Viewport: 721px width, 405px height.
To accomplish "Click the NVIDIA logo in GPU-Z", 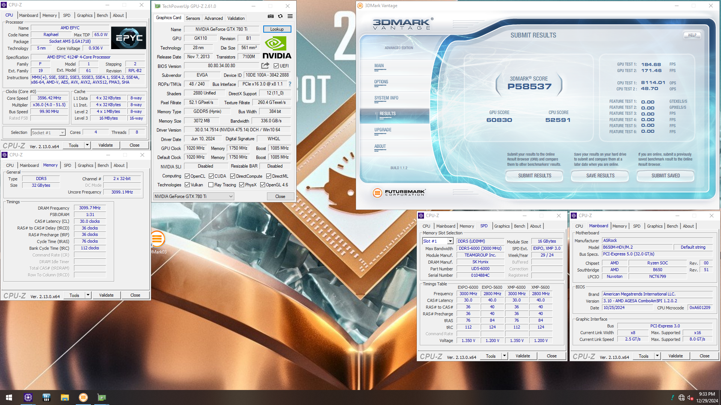I will coord(277,48).
